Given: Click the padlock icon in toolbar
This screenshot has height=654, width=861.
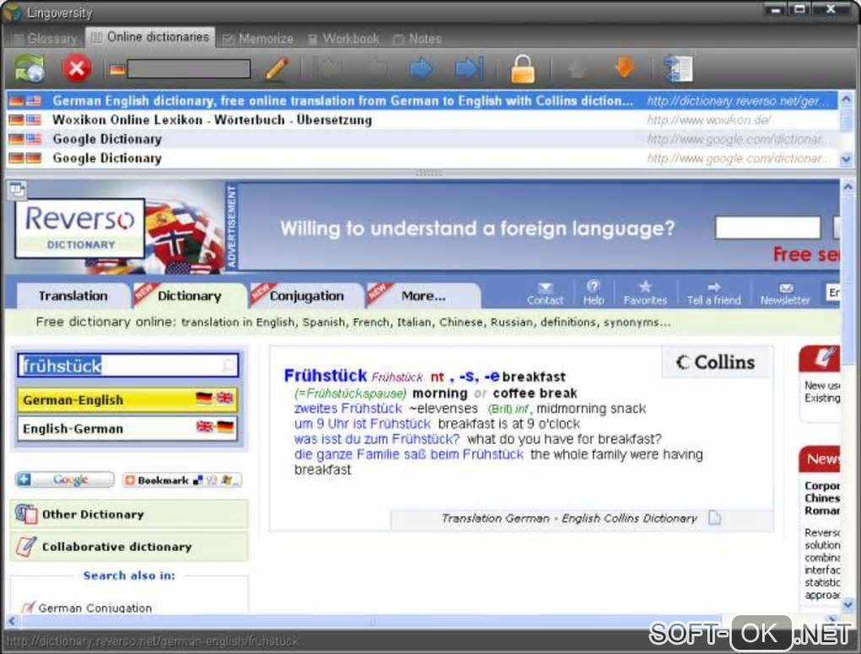Looking at the screenshot, I should tap(523, 68).
